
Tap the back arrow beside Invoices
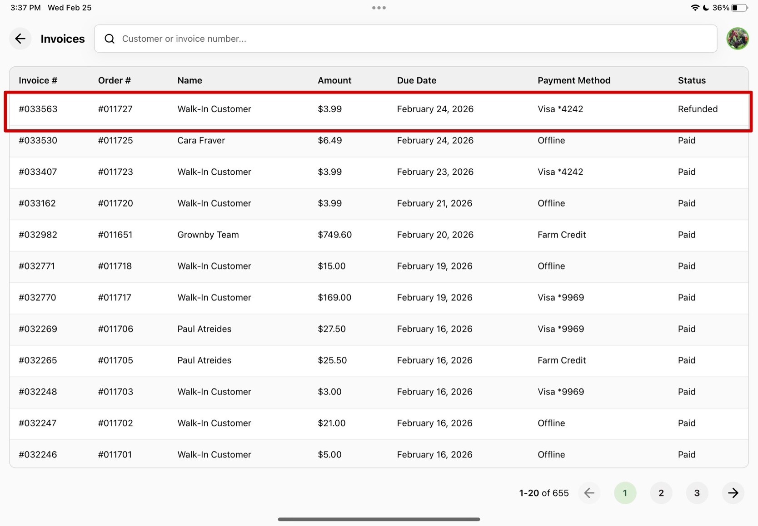(20, 39)
